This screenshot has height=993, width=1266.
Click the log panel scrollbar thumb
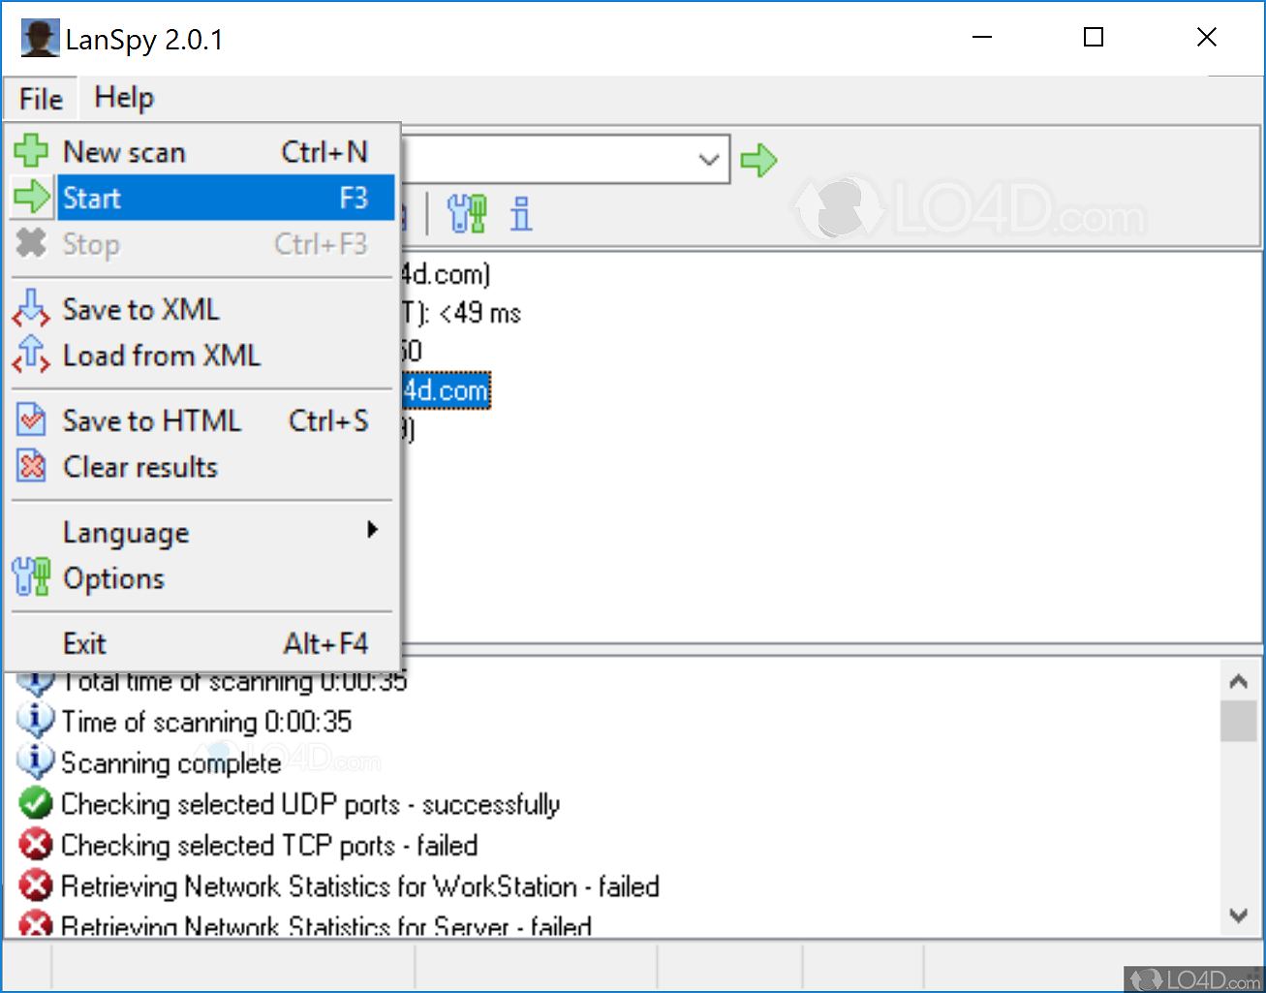point(1238,721)
